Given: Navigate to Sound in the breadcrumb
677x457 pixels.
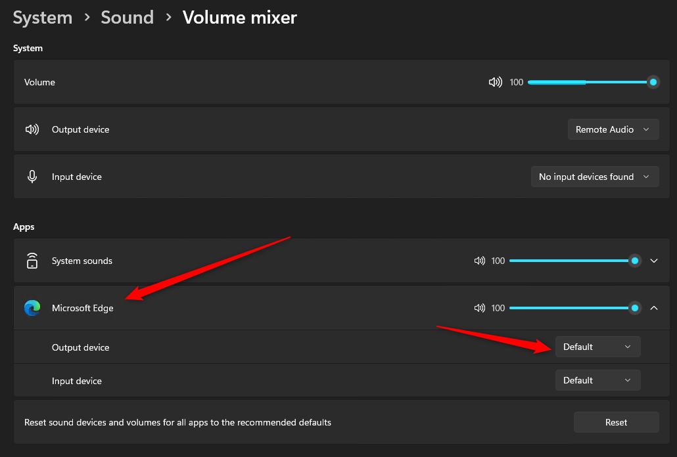Looking at the screenshot, I should click(127, 17).
